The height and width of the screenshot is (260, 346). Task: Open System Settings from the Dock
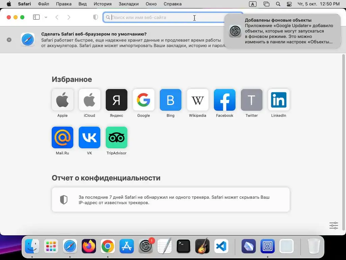146,246
